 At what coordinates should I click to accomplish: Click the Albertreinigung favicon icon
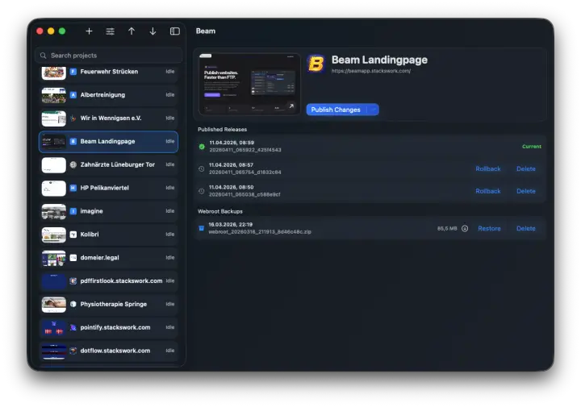73,95
